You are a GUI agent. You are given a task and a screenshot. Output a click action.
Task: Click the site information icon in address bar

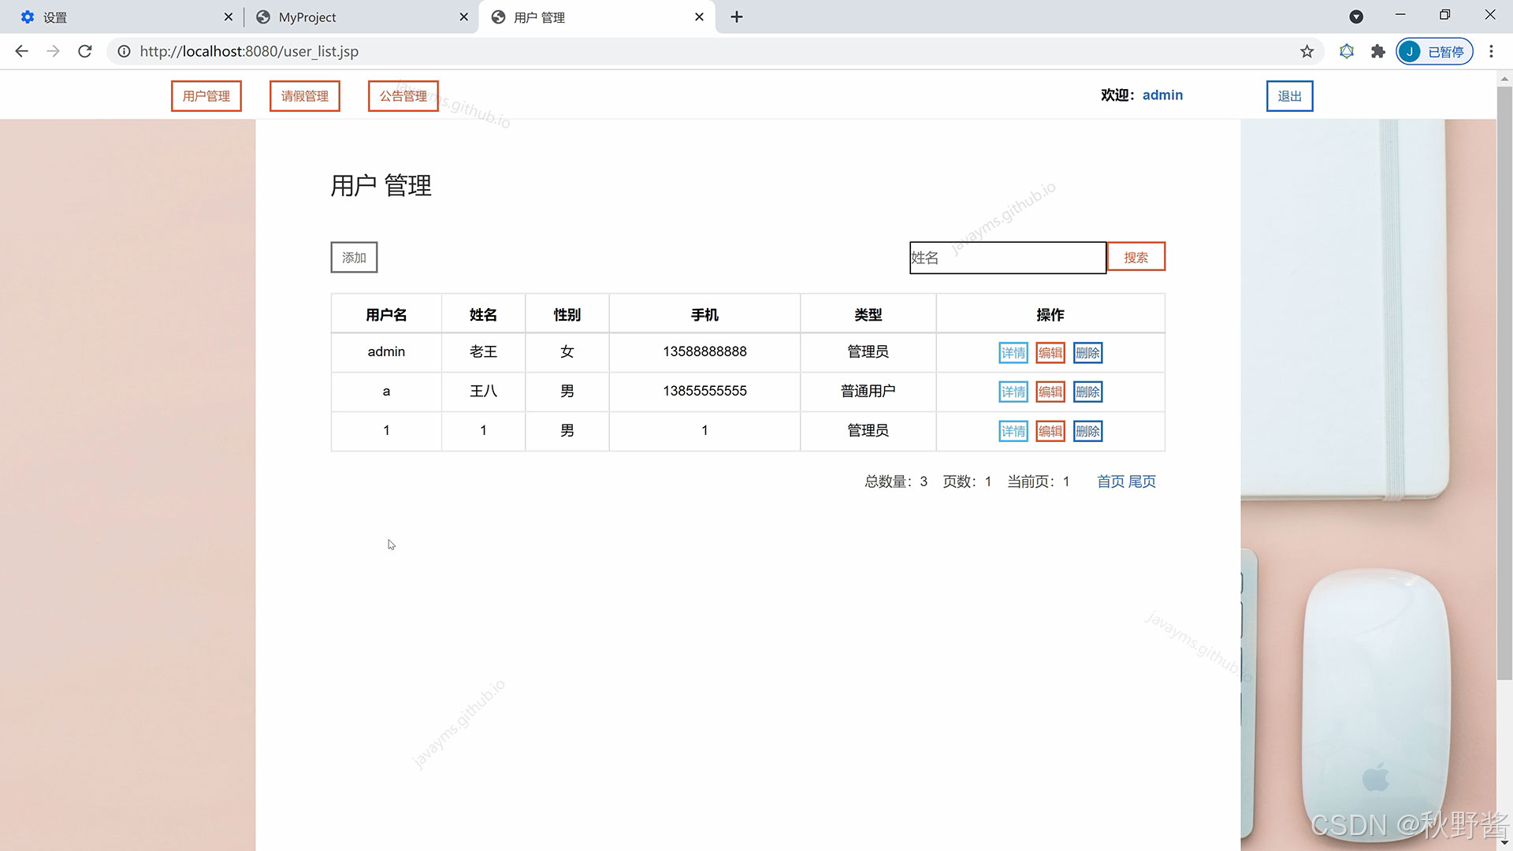pos(124,51)
